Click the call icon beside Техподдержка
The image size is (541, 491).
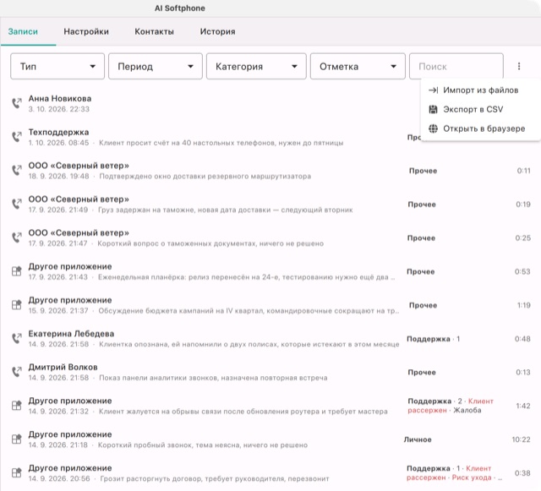click(x=17, y=137)
